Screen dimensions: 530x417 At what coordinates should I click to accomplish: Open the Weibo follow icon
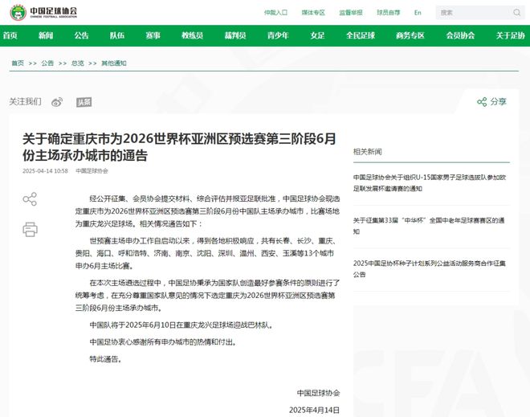(57, 102)
